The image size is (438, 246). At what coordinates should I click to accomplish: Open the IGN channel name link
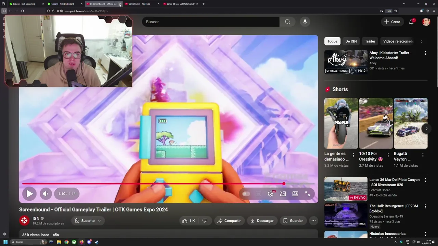pyautogui.click(x=36, y=219)
